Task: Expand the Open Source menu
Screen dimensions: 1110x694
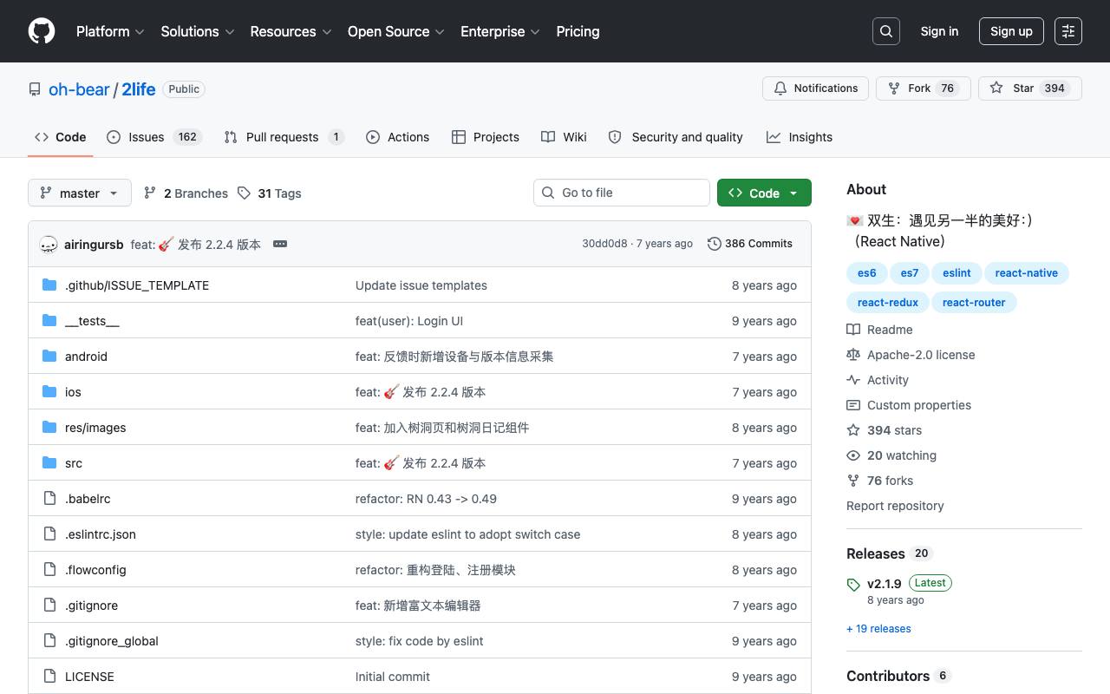Action: pyautogui.click(x=396, y=31)
